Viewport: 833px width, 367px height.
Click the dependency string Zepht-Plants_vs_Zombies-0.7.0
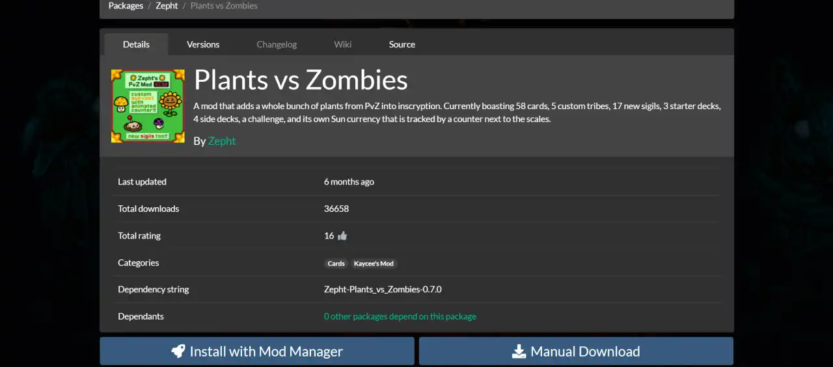point(383,290)
